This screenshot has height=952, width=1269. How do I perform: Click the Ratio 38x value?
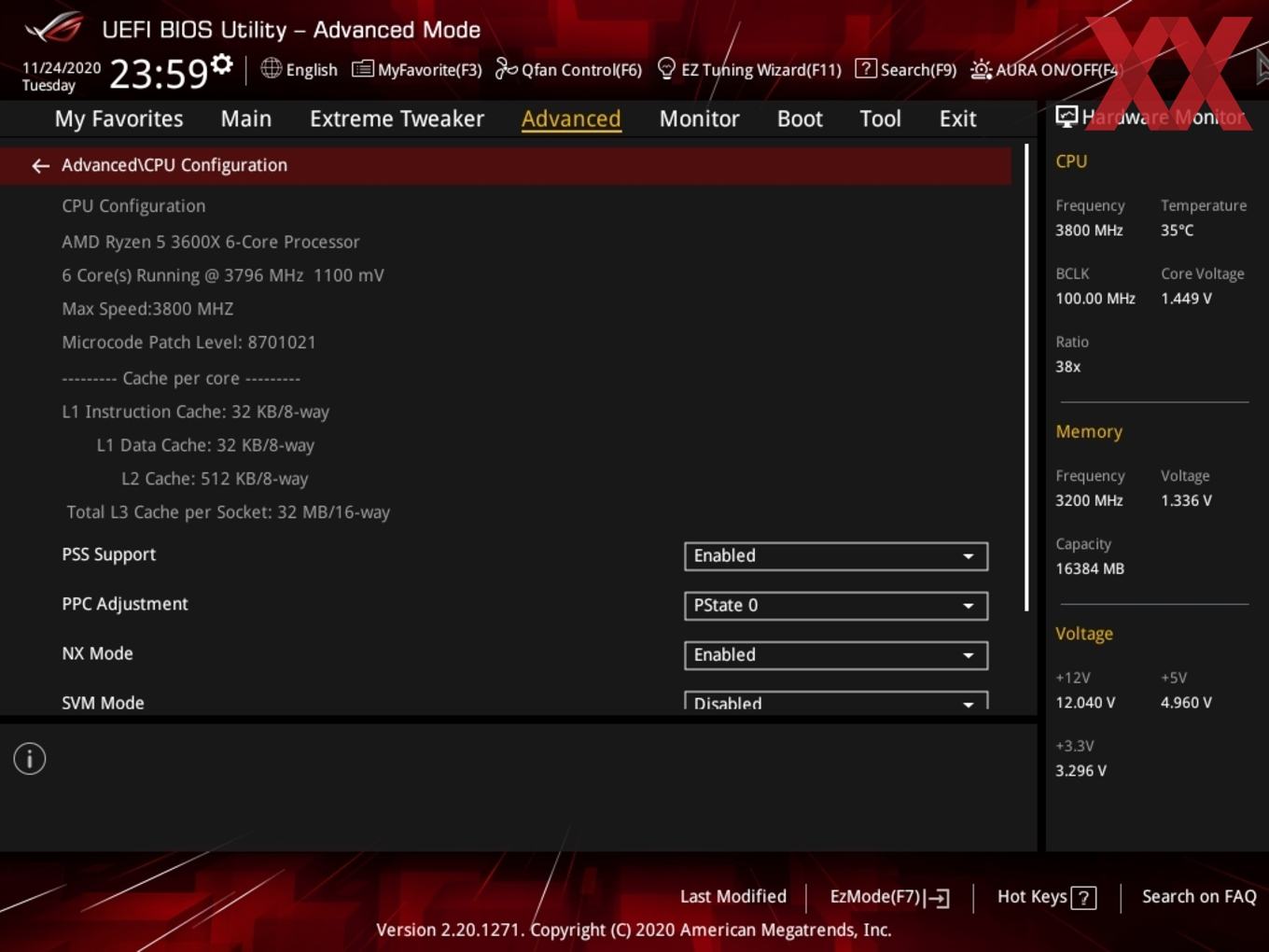coord(1067,367)
